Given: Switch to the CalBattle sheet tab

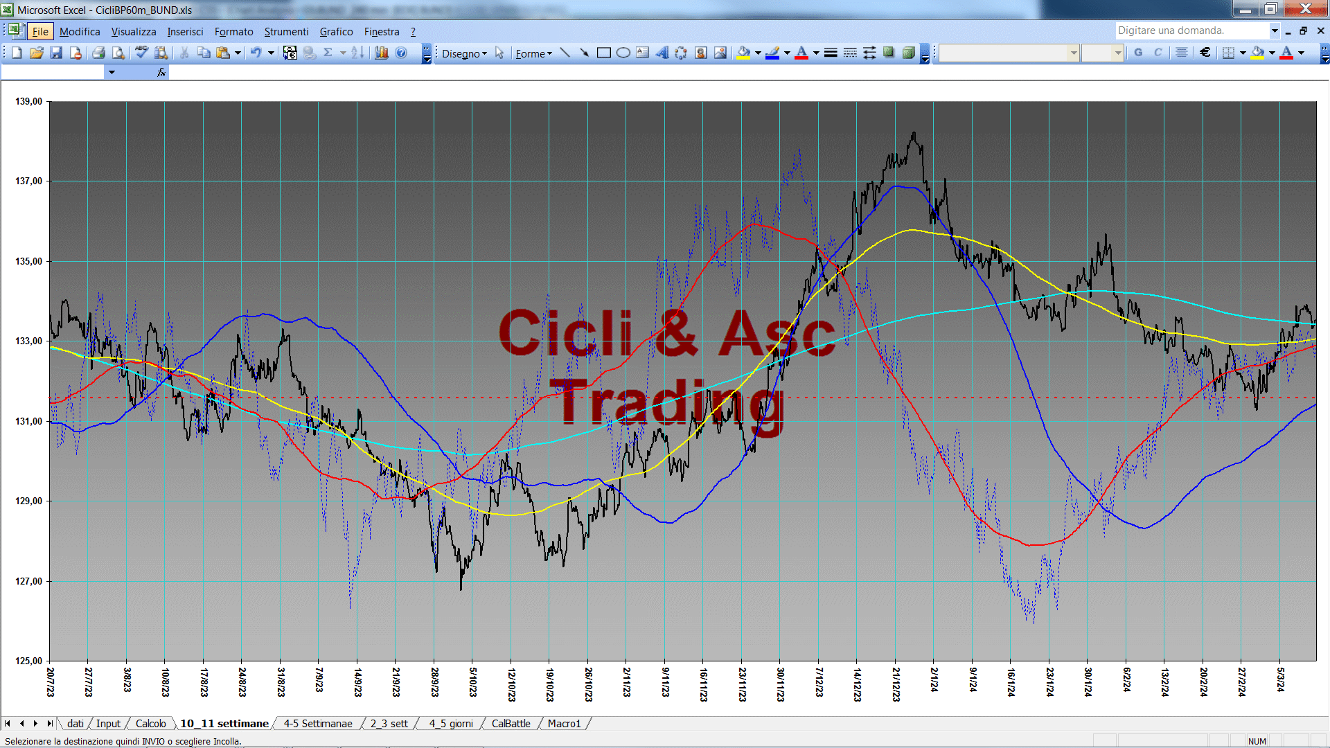Looking at the screenshot, I should coord(511,723).
